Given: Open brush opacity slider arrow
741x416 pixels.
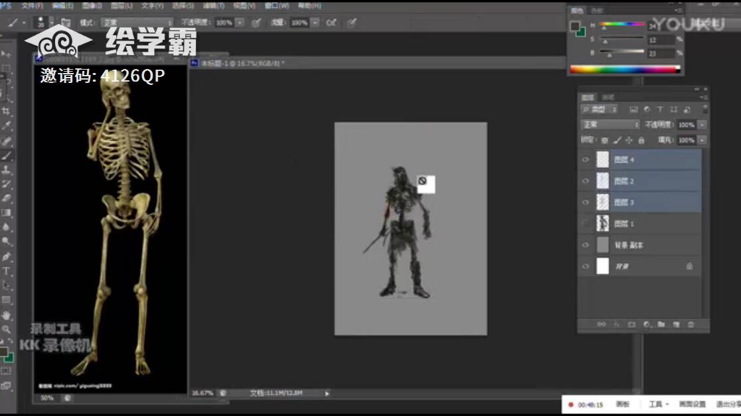Looking at the screenshot, I should (240, 23).
